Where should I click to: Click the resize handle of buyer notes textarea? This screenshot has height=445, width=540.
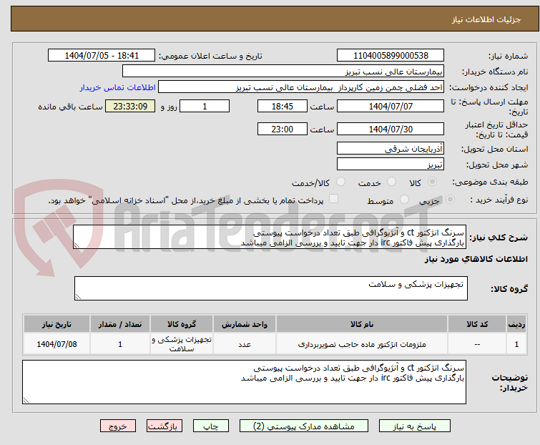click(x=26, y=400)
